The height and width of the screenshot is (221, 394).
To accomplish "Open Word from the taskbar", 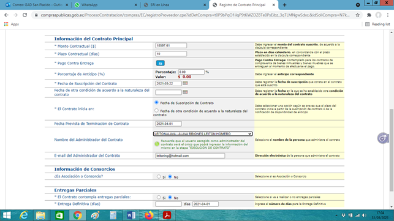I will 131,215.
